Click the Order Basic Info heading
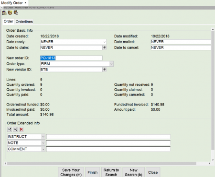215x177 pixels. point(20,30)
